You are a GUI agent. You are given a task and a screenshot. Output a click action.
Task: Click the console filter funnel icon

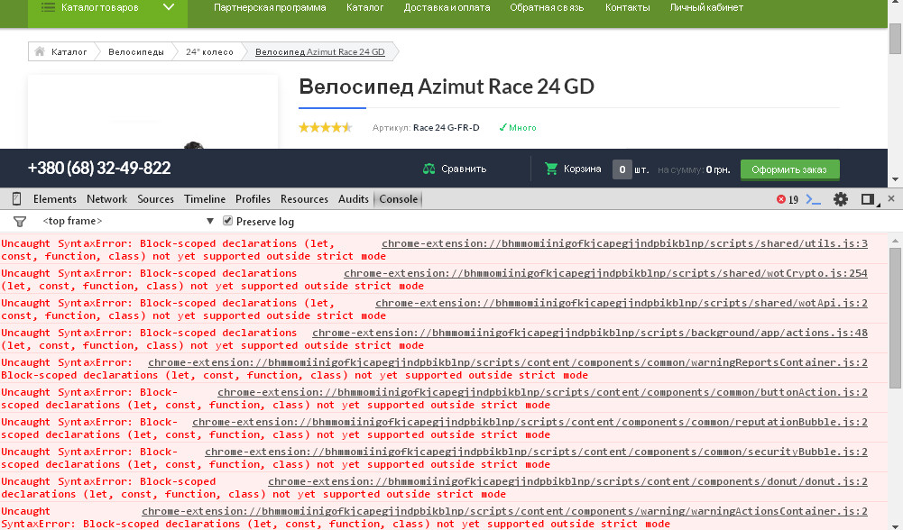tap(20, 222)
